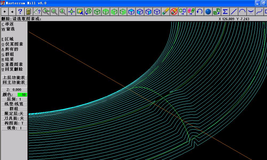
Task: Click the previous toolbar page left arrow
Action: point(5,11)
